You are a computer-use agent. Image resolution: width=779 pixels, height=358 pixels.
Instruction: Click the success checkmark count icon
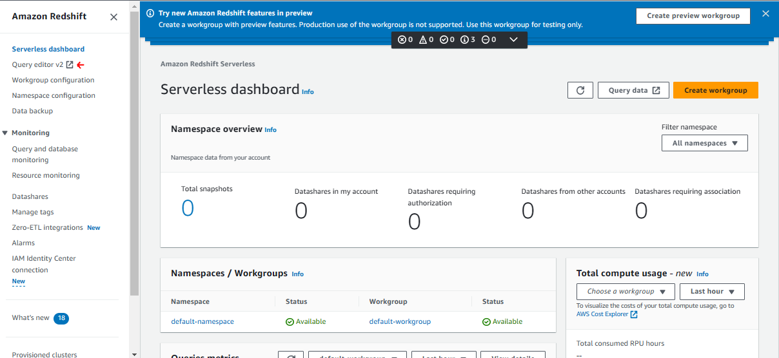[x=444, y=40]
